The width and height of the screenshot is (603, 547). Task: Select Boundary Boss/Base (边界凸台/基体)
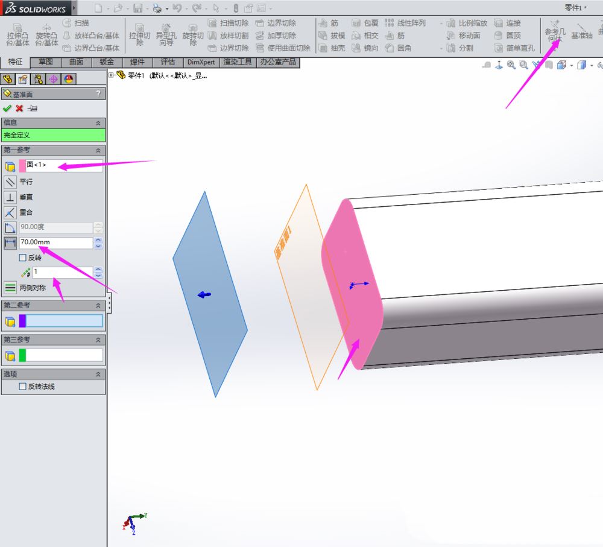(91, 48)
